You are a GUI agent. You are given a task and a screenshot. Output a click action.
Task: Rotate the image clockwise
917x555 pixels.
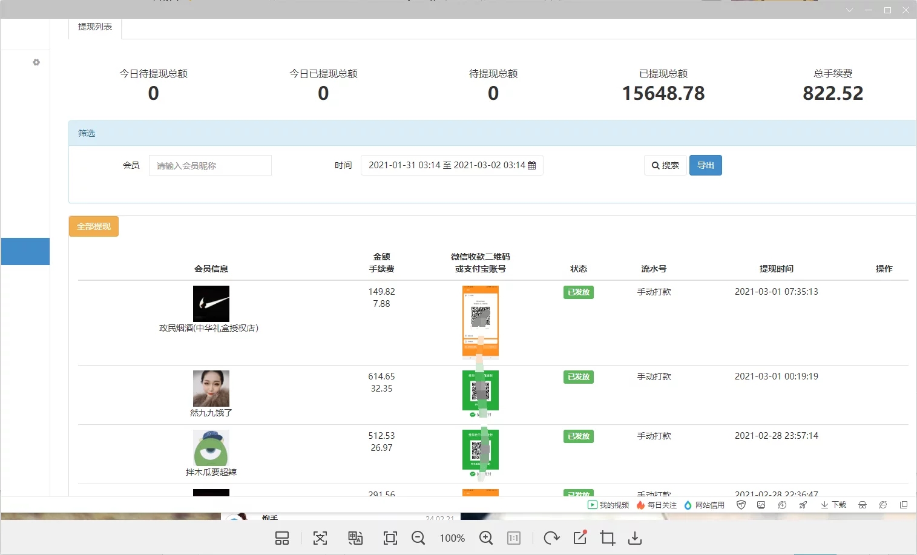(x=551, y=538)
